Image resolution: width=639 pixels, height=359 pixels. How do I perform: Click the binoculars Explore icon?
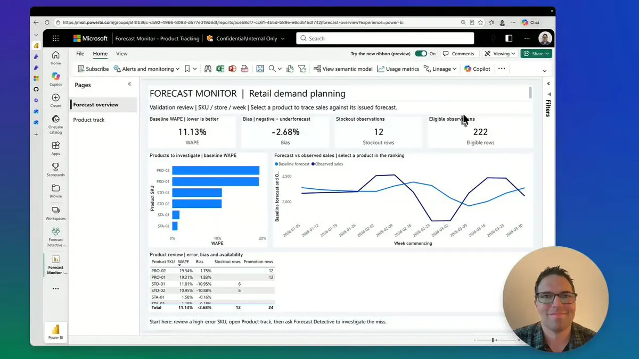(208, 69)
